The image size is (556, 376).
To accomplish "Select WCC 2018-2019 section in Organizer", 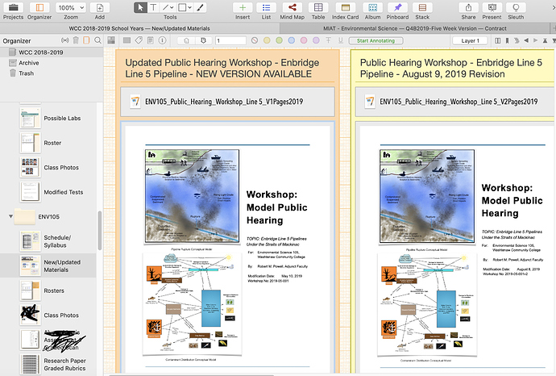I will [52, 52].
